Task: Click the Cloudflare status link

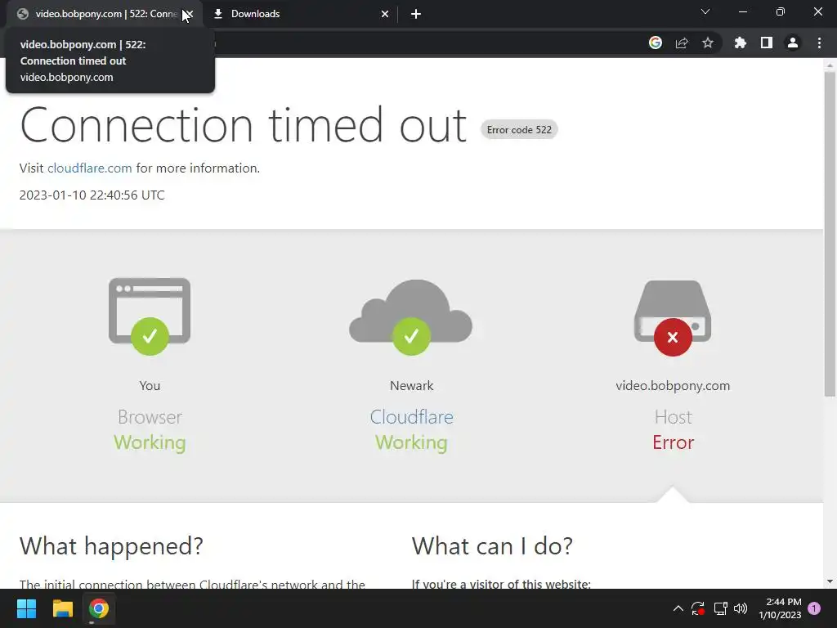Action: click(411, 416)
